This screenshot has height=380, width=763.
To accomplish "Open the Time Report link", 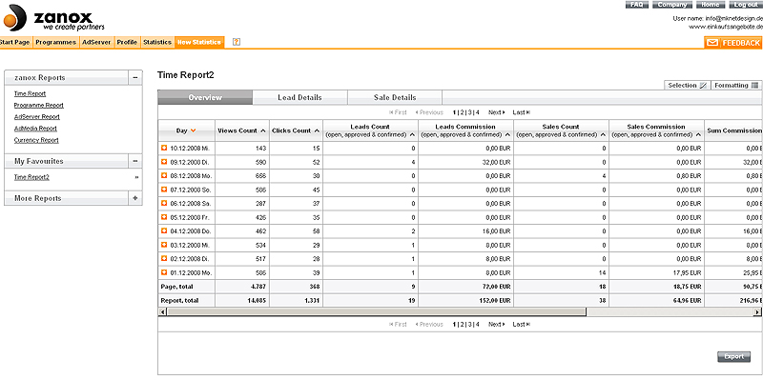I will pyautogui.click(x=31, y=93).
